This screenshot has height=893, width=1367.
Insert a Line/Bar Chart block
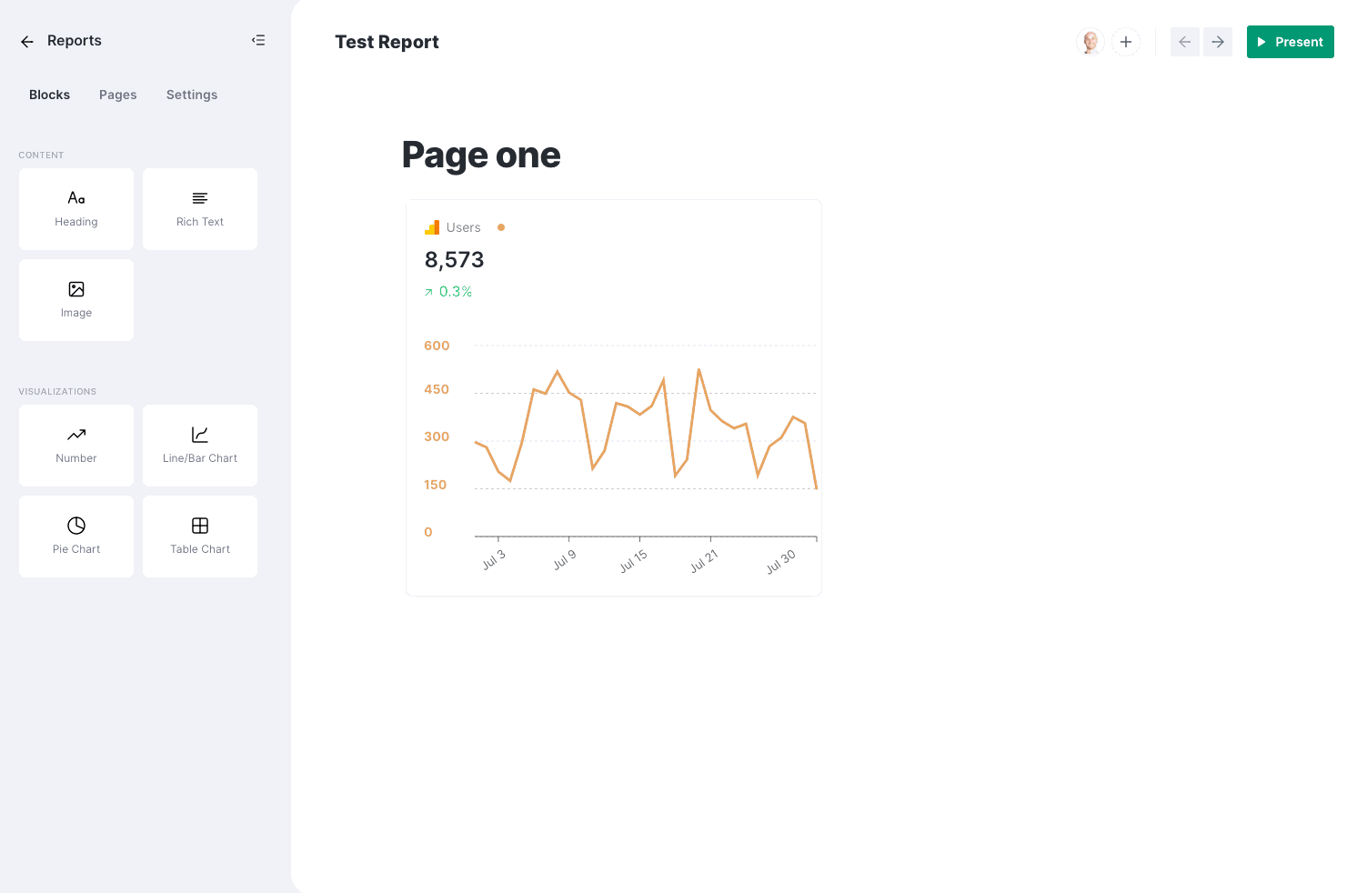pyautogui.click(x=200, y=446)
